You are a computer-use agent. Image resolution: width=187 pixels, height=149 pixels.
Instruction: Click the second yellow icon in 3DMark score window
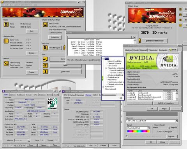[180, 15]
